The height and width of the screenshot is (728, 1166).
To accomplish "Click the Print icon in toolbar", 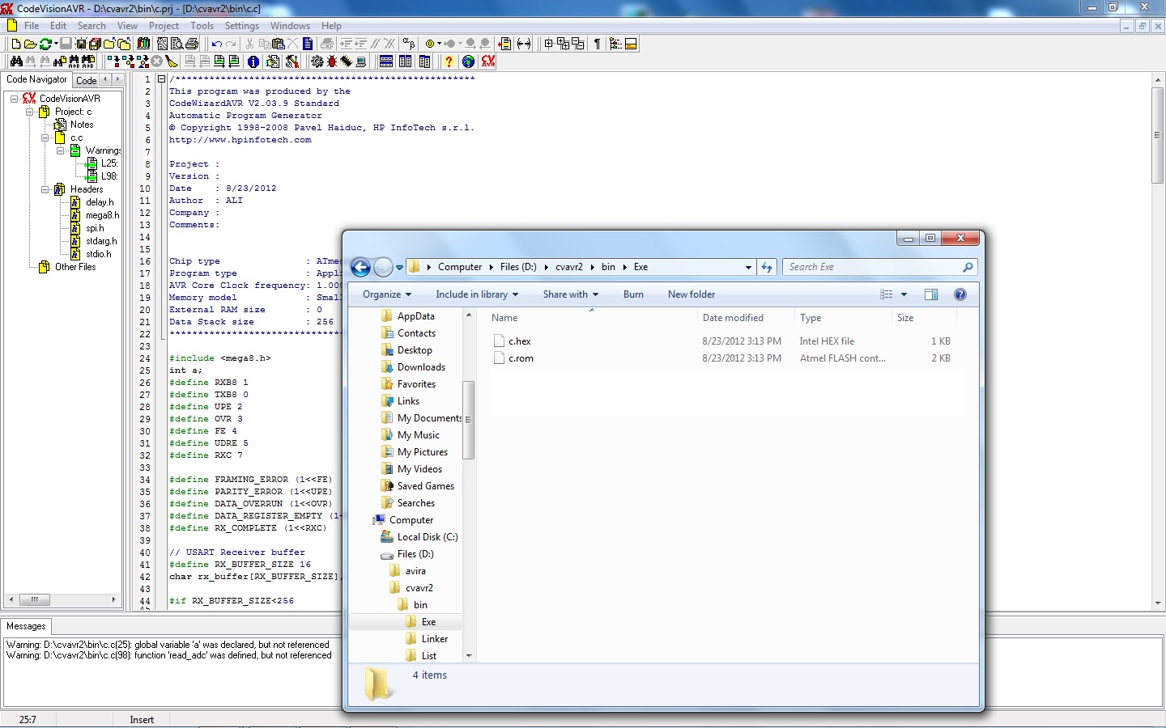I will pos(192,44).
